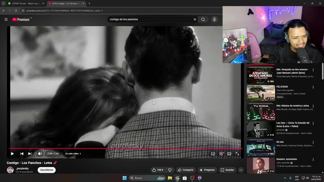The height and width of the screenshot is (182, 324).
Task: Like the video with 198 K
Action: tap(158, 170)
